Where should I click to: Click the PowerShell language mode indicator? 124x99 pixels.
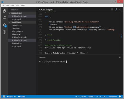tap(112, 97)
